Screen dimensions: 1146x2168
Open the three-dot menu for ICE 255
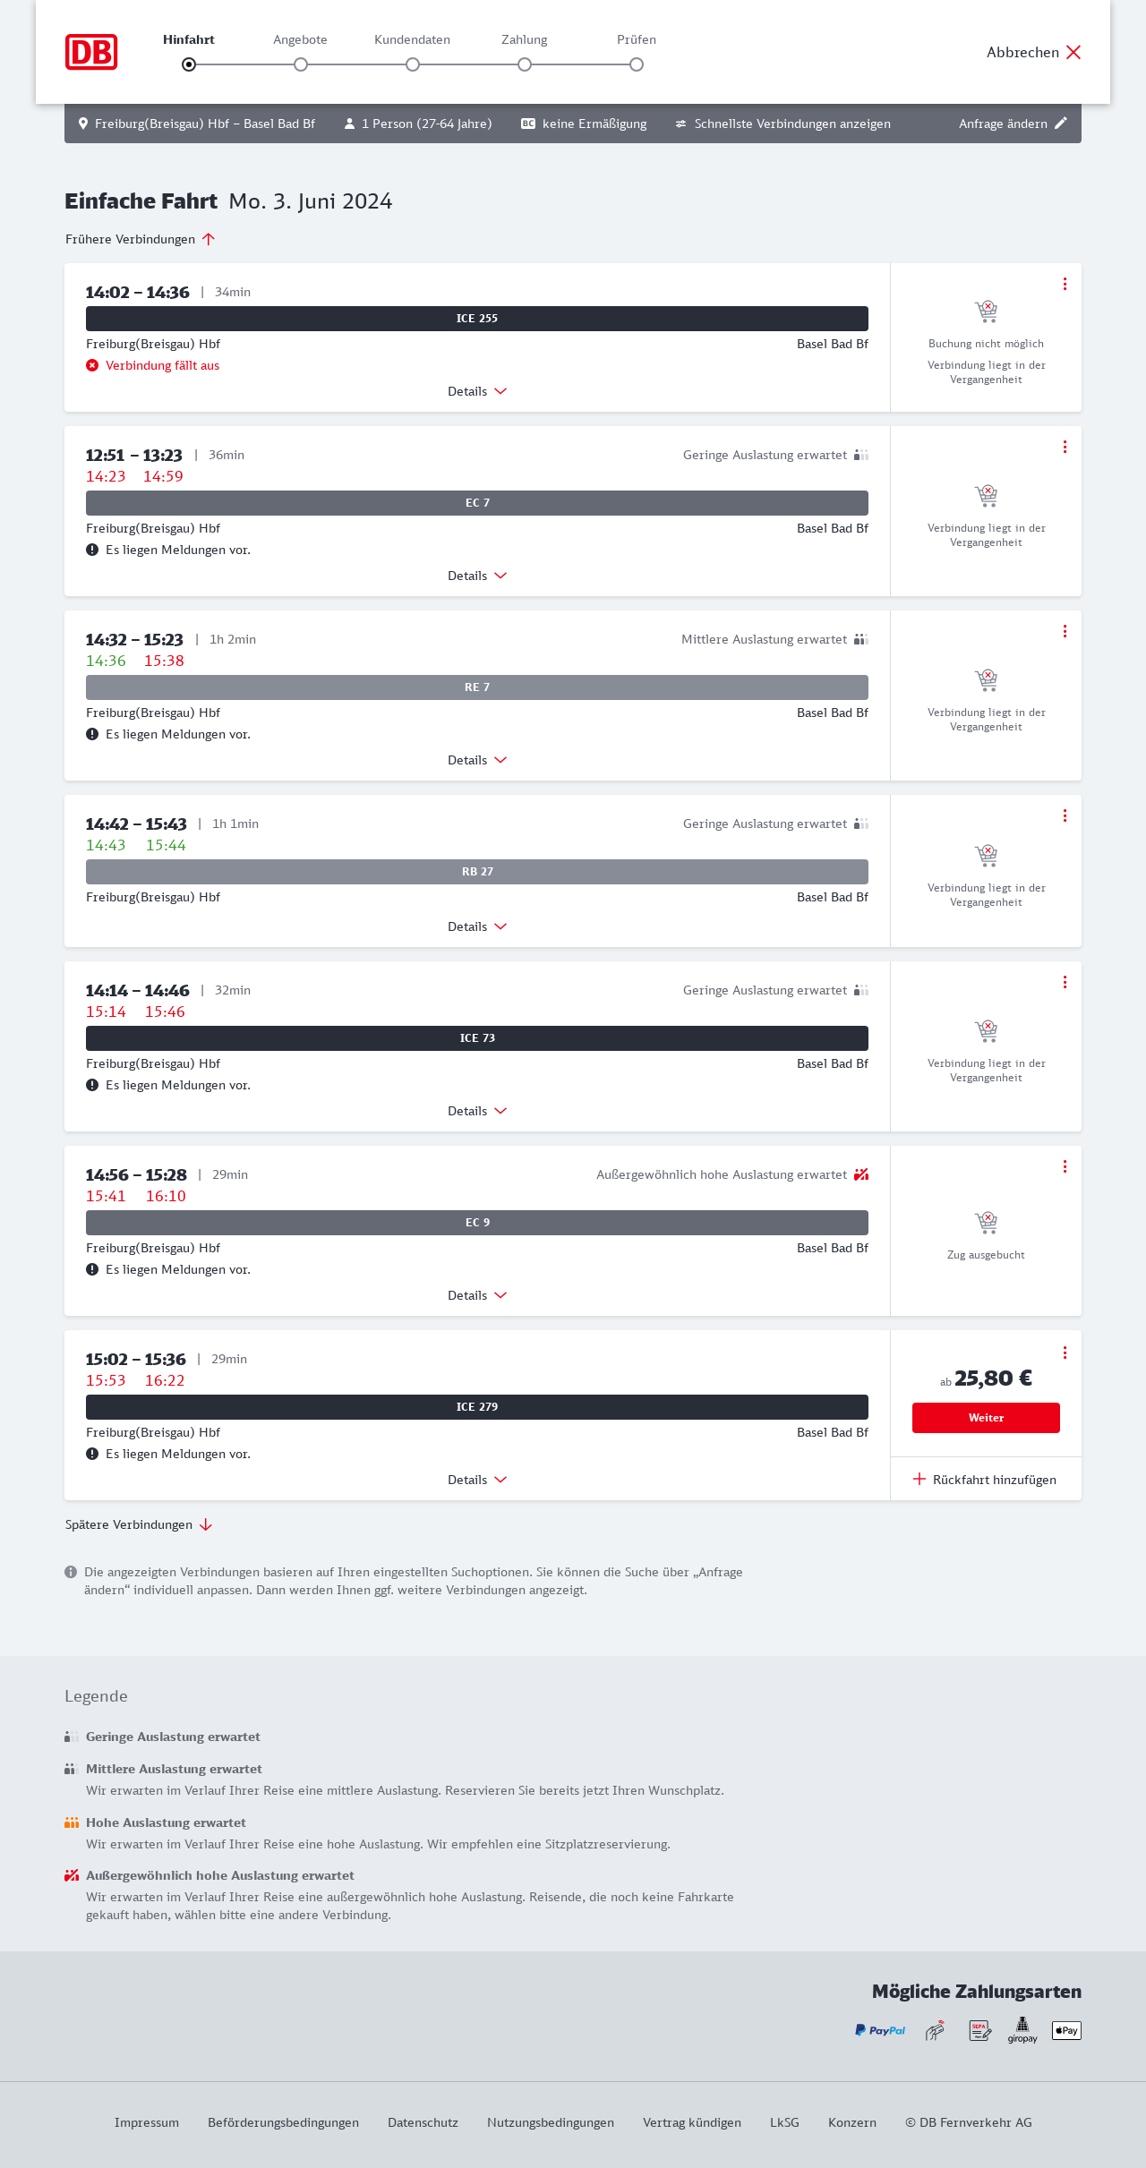coord(1065,284)
